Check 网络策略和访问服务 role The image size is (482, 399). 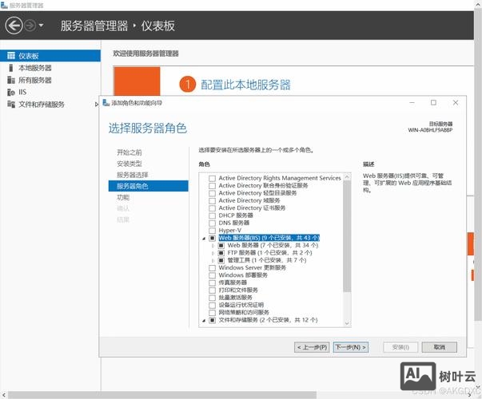[x=212, y=313]
